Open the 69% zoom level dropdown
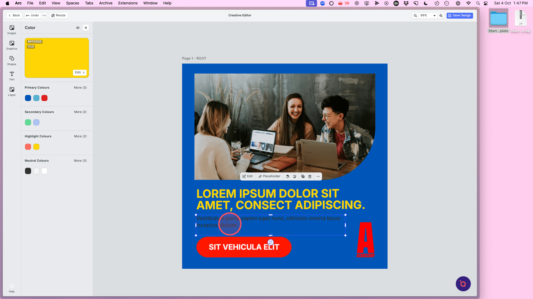533x299 pixels. coord(428,16)
